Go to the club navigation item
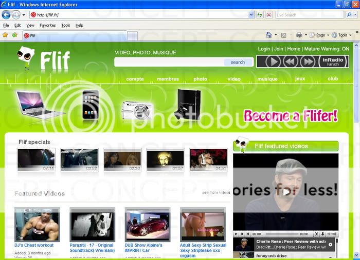The height and width of the screenshot is (260, 360). click(x=333, y=79)
